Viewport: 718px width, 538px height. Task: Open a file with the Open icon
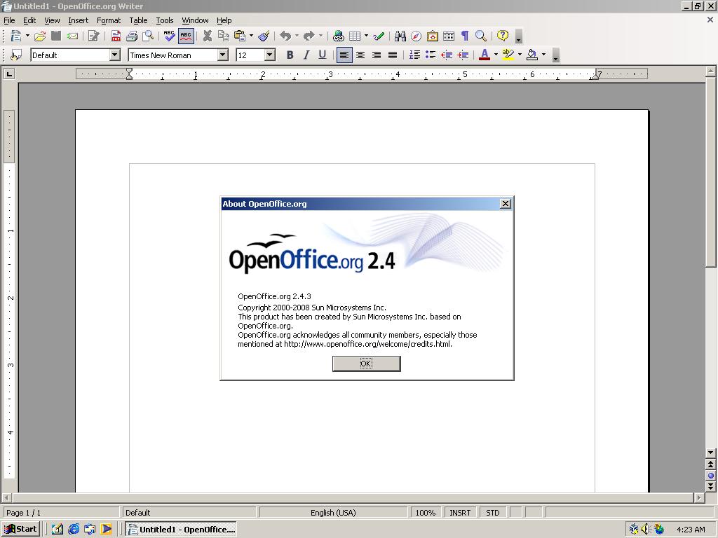coord(40,36)
